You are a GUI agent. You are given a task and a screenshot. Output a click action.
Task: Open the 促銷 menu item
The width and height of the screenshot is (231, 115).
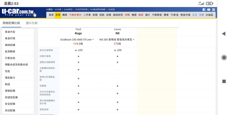pos(102,15)
